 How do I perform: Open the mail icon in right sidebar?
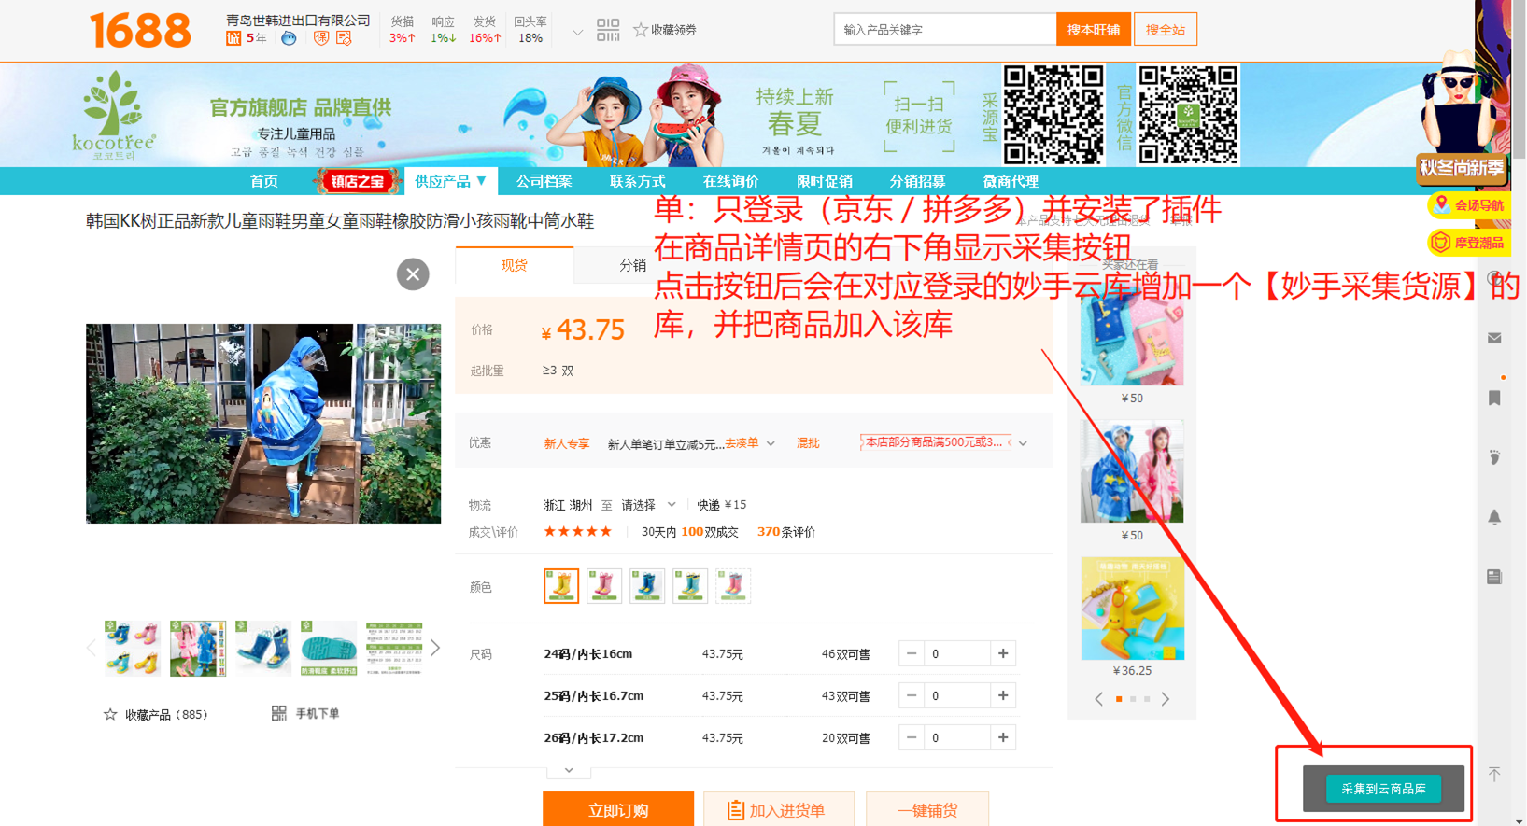tap(1494, 338)
